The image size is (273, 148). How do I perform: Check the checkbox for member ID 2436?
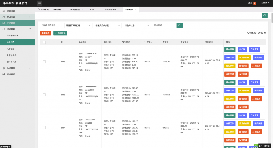click(x=44, y=62)
